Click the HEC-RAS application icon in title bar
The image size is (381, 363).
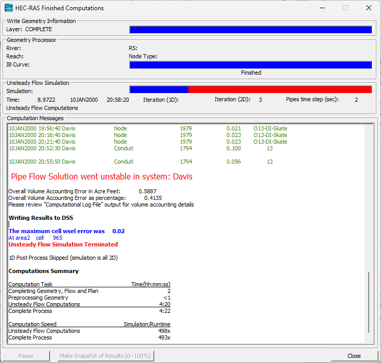point(9,8)
